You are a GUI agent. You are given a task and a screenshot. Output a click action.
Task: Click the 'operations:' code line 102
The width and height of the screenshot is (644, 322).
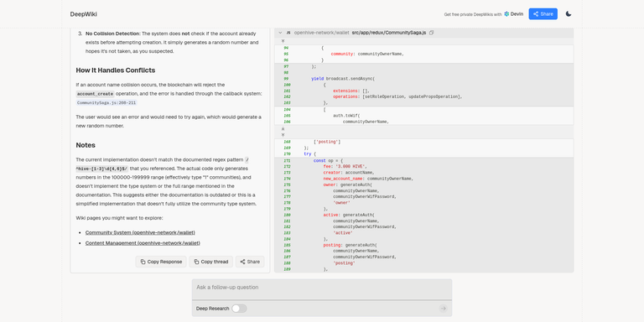pos(397,97)
